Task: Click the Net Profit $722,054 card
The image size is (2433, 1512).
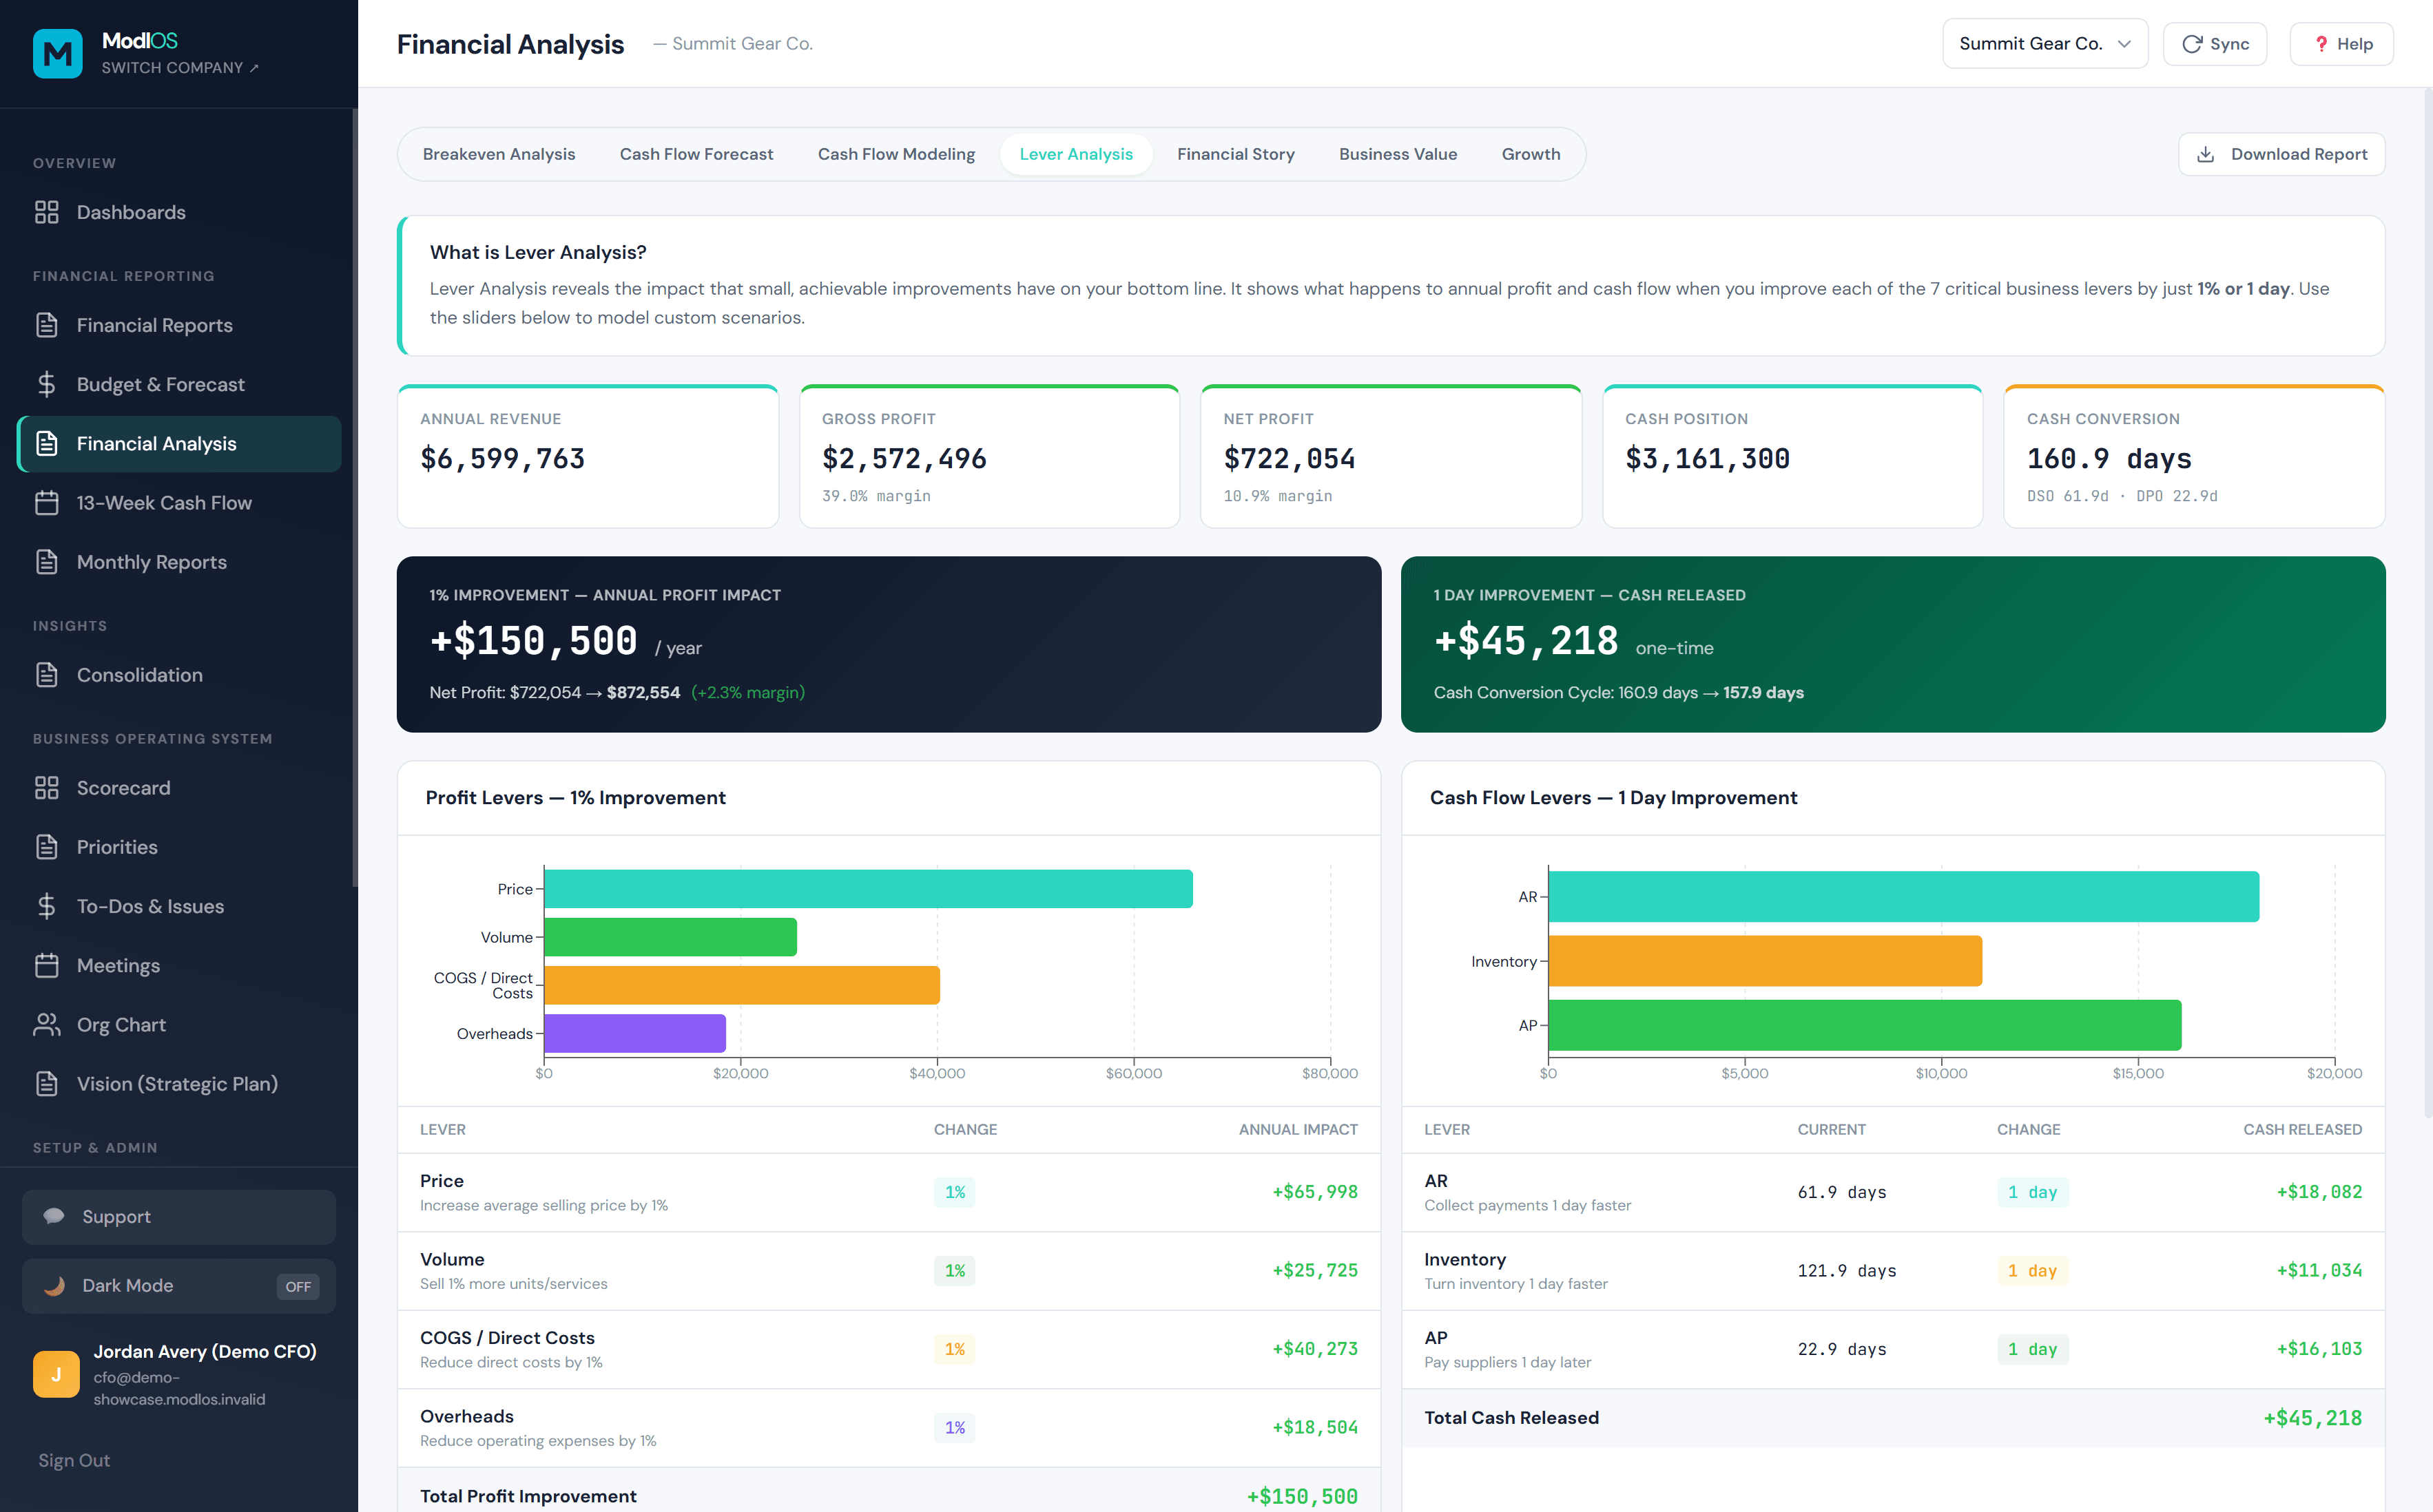Action: [1391, 456]
